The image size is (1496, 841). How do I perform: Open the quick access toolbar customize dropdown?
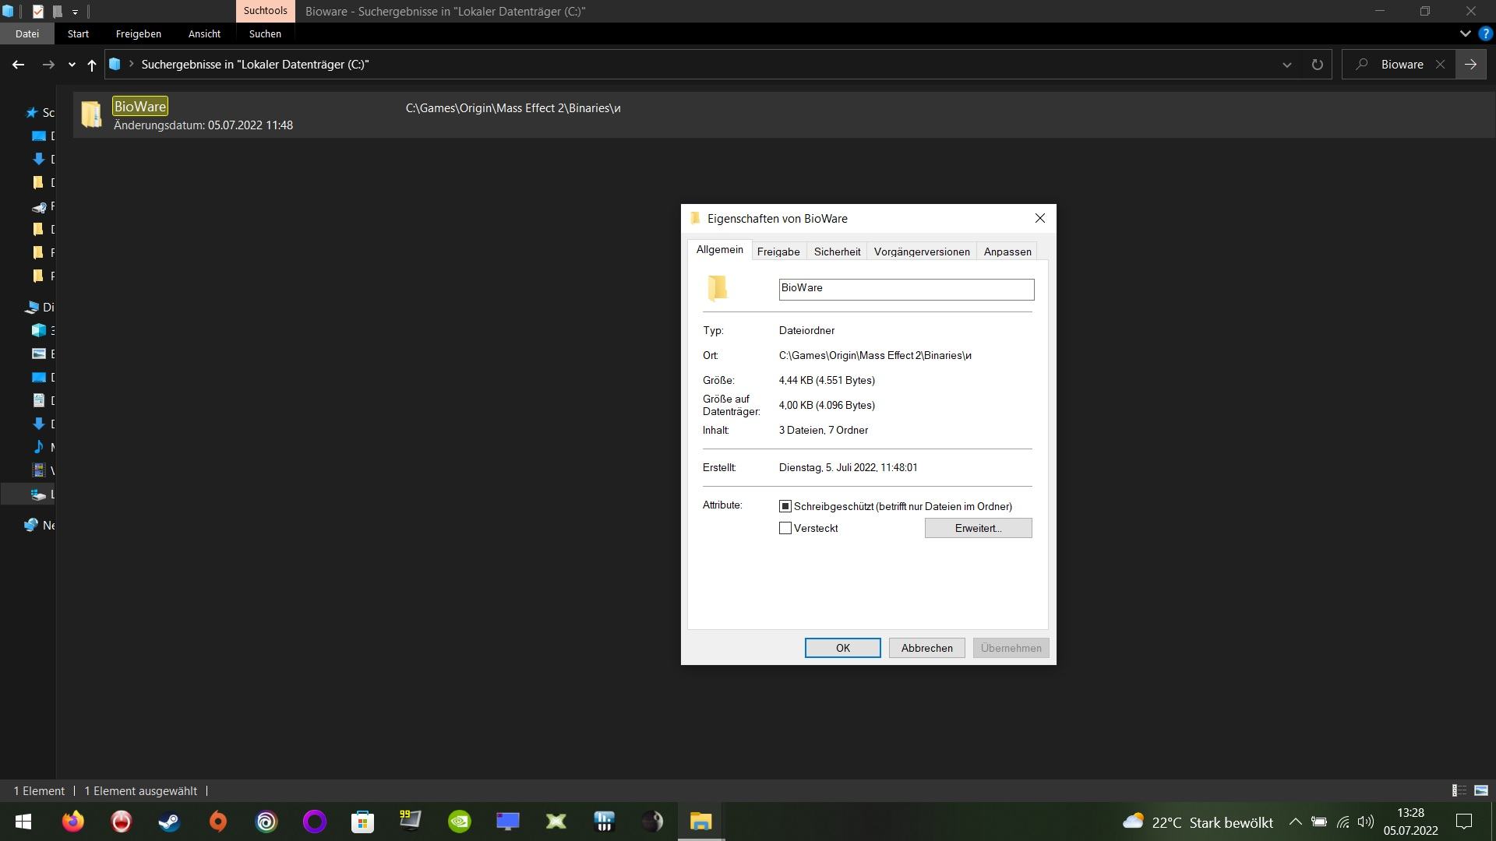coord(75,12)
